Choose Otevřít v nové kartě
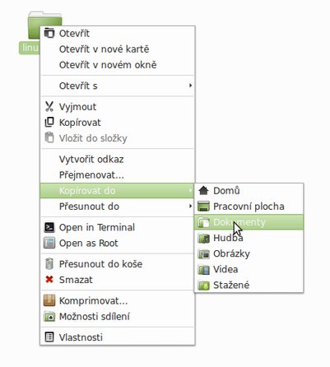 pos(105,49)
